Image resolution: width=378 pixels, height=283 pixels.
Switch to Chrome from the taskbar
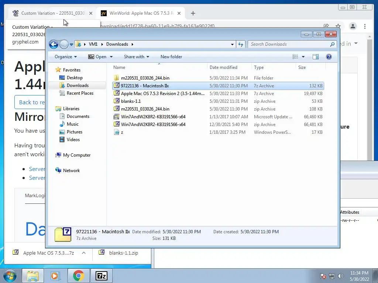[x=78, y=276]
